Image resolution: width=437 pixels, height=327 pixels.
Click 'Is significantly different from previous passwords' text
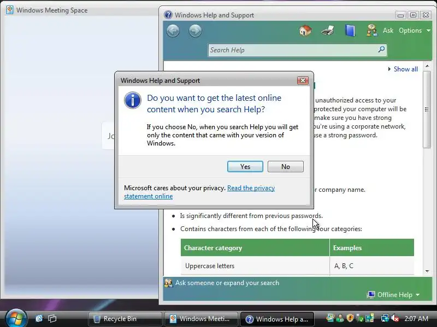click(x=251, y=216)
